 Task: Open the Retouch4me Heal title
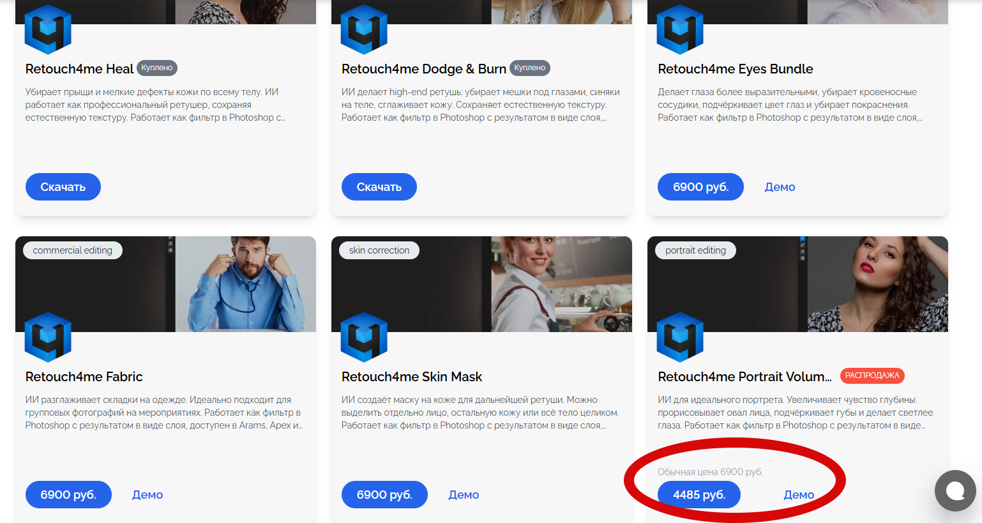[79, 69]
